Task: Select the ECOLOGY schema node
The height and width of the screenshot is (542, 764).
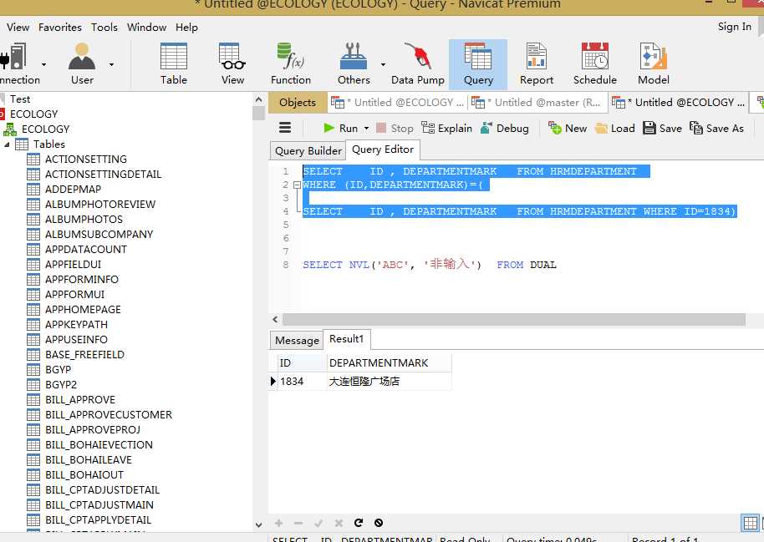Action: click(x=45, y=129)
